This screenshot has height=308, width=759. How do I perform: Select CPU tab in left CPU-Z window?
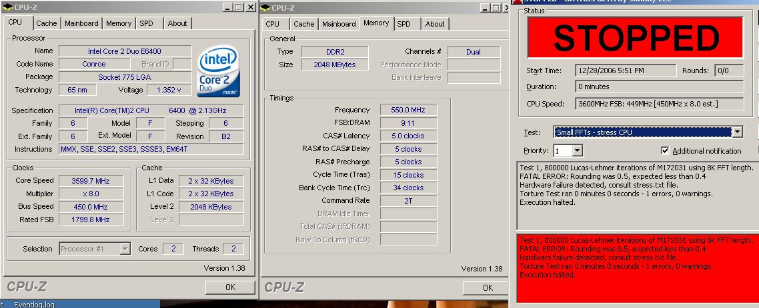pyautogui.click(x=15, y=22)
